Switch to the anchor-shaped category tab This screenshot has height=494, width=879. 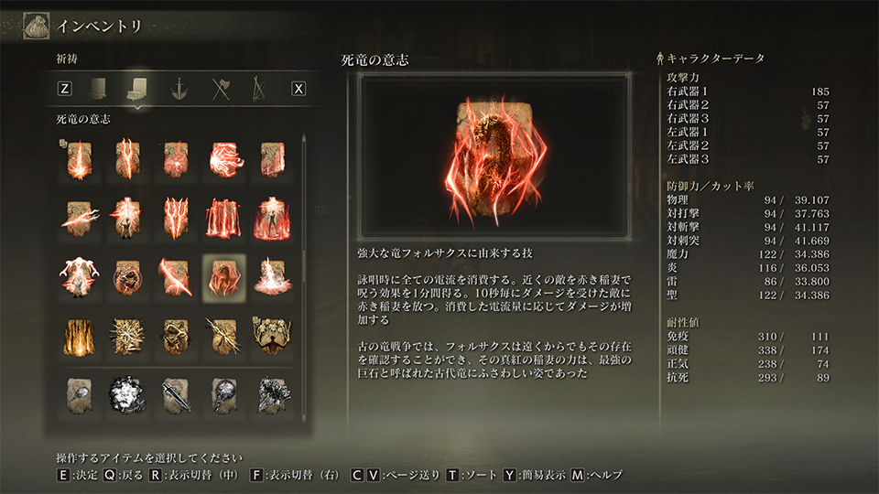tap(179, 89)
